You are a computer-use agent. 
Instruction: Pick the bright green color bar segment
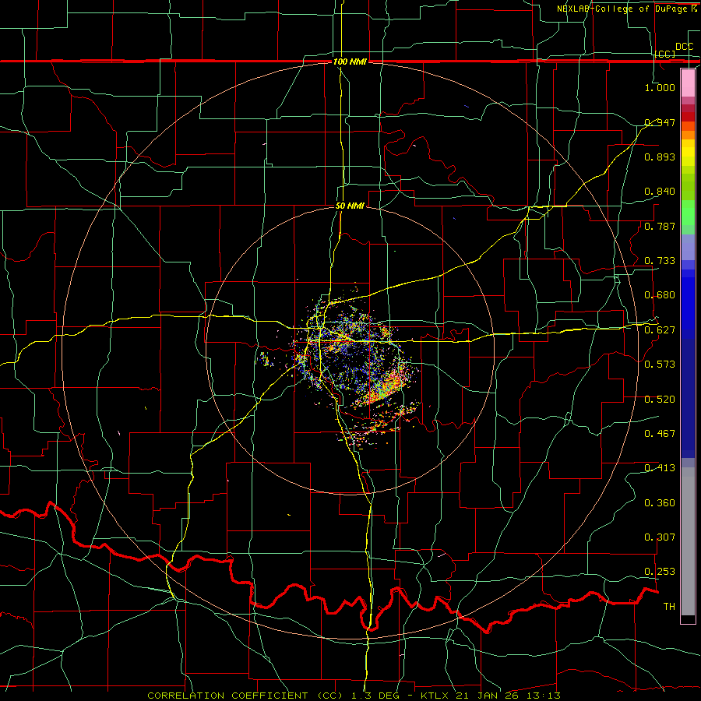click(x=688, y=213)
